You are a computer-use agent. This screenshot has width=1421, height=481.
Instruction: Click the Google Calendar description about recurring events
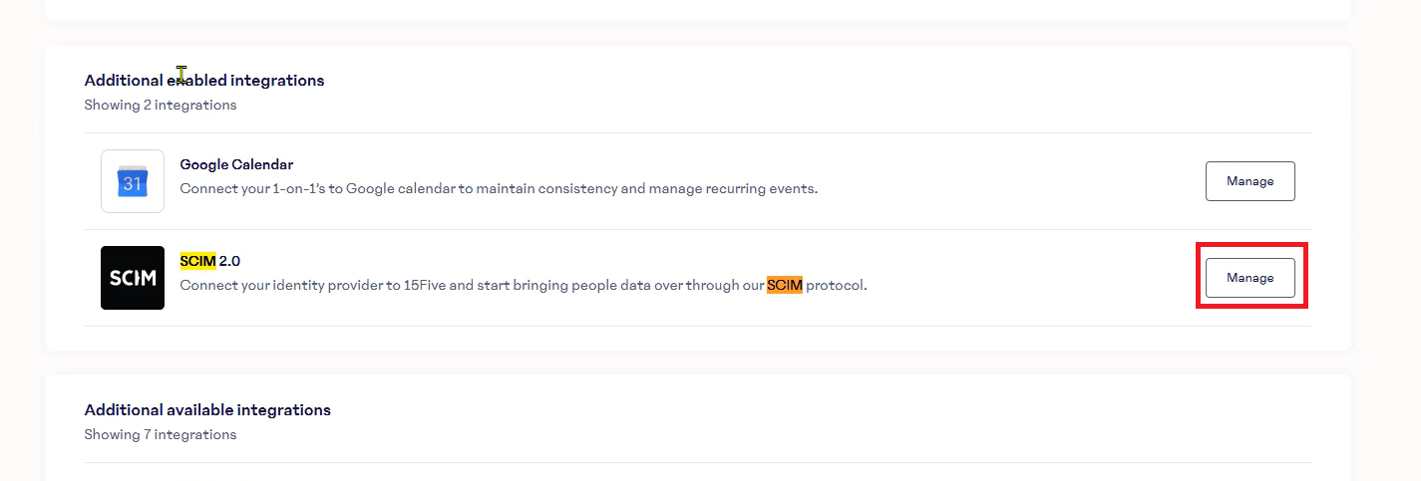pyautogui.click(x=499, y=188)
